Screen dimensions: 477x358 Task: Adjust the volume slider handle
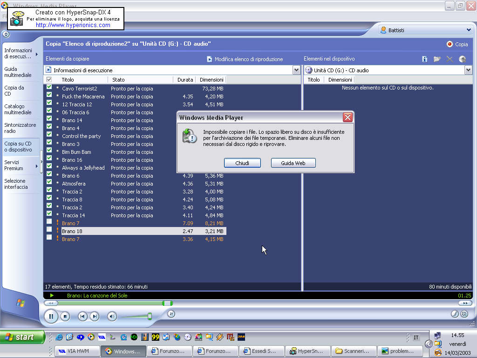pyautogui.click(x=150, y=316)
